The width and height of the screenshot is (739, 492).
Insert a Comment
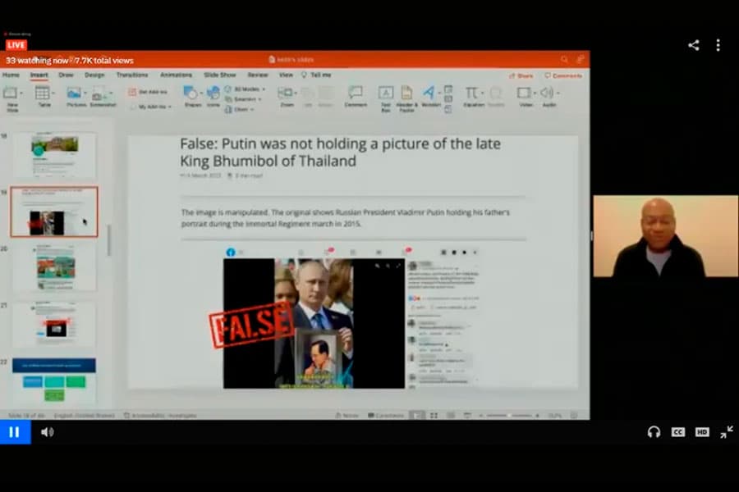pyautogui.click(x=356, y=97)
